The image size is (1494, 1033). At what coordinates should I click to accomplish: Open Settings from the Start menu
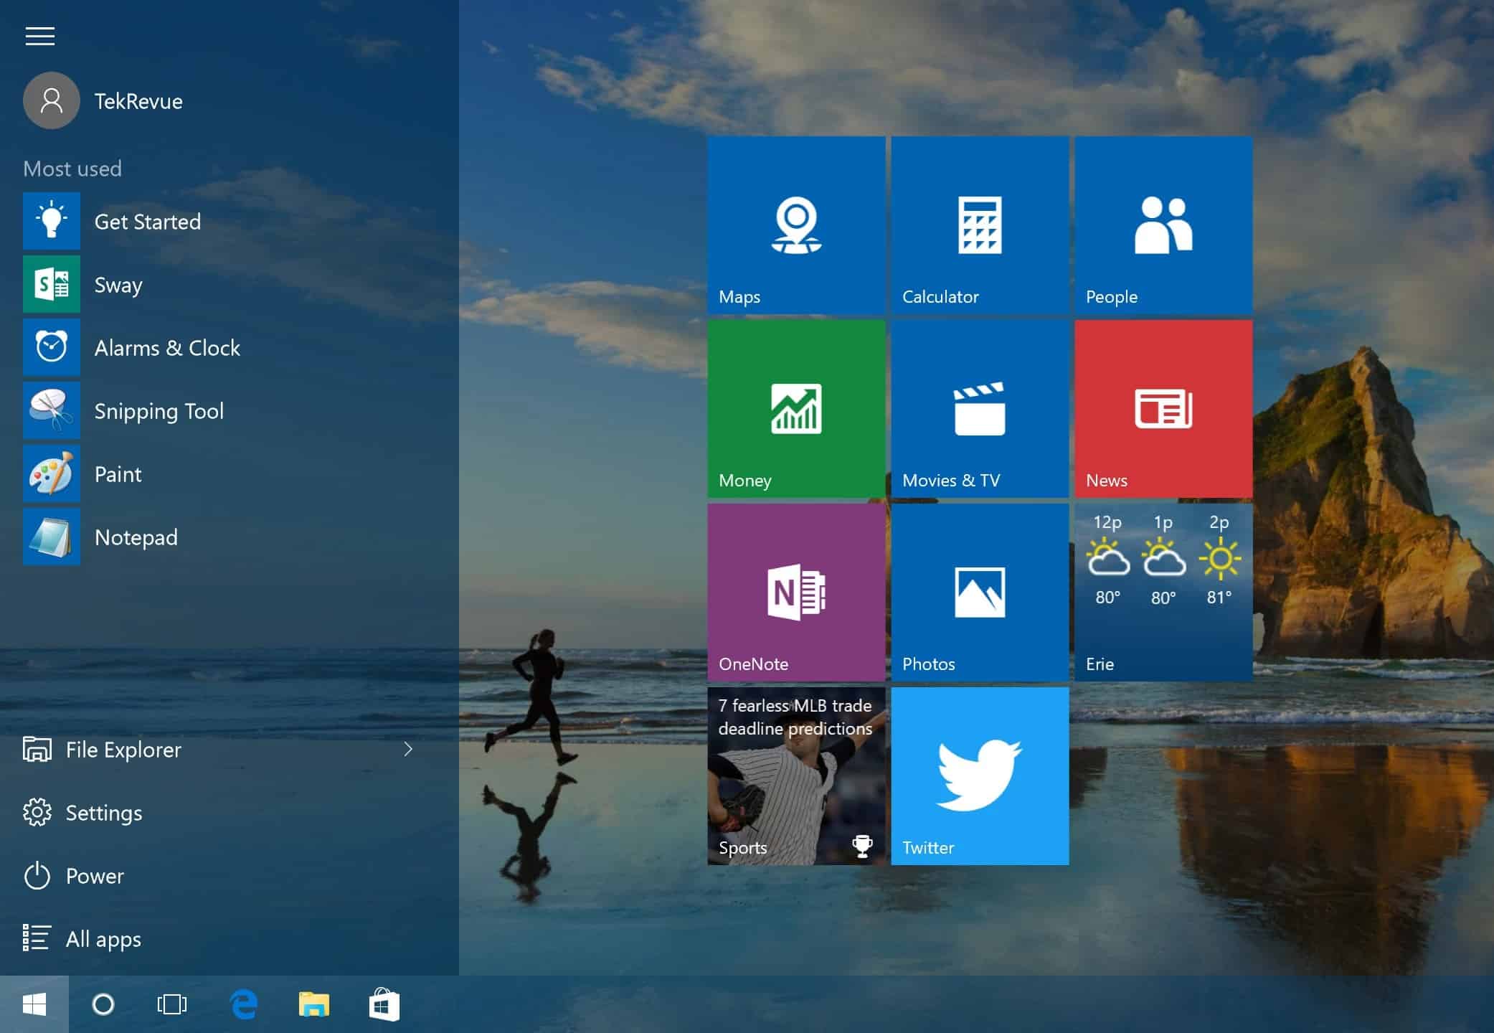pos(103,813)
